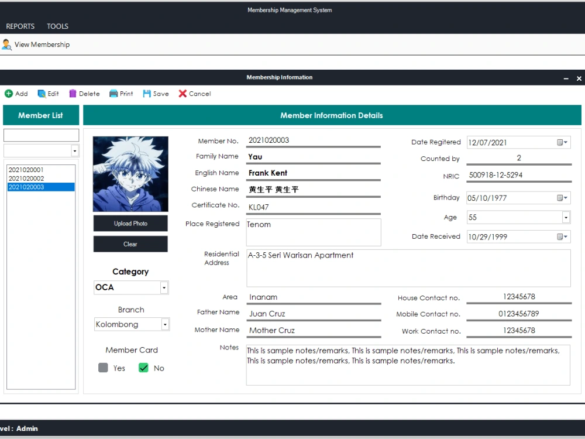Click the Member List header
The image size is (585, 439).
click(41, 115)
